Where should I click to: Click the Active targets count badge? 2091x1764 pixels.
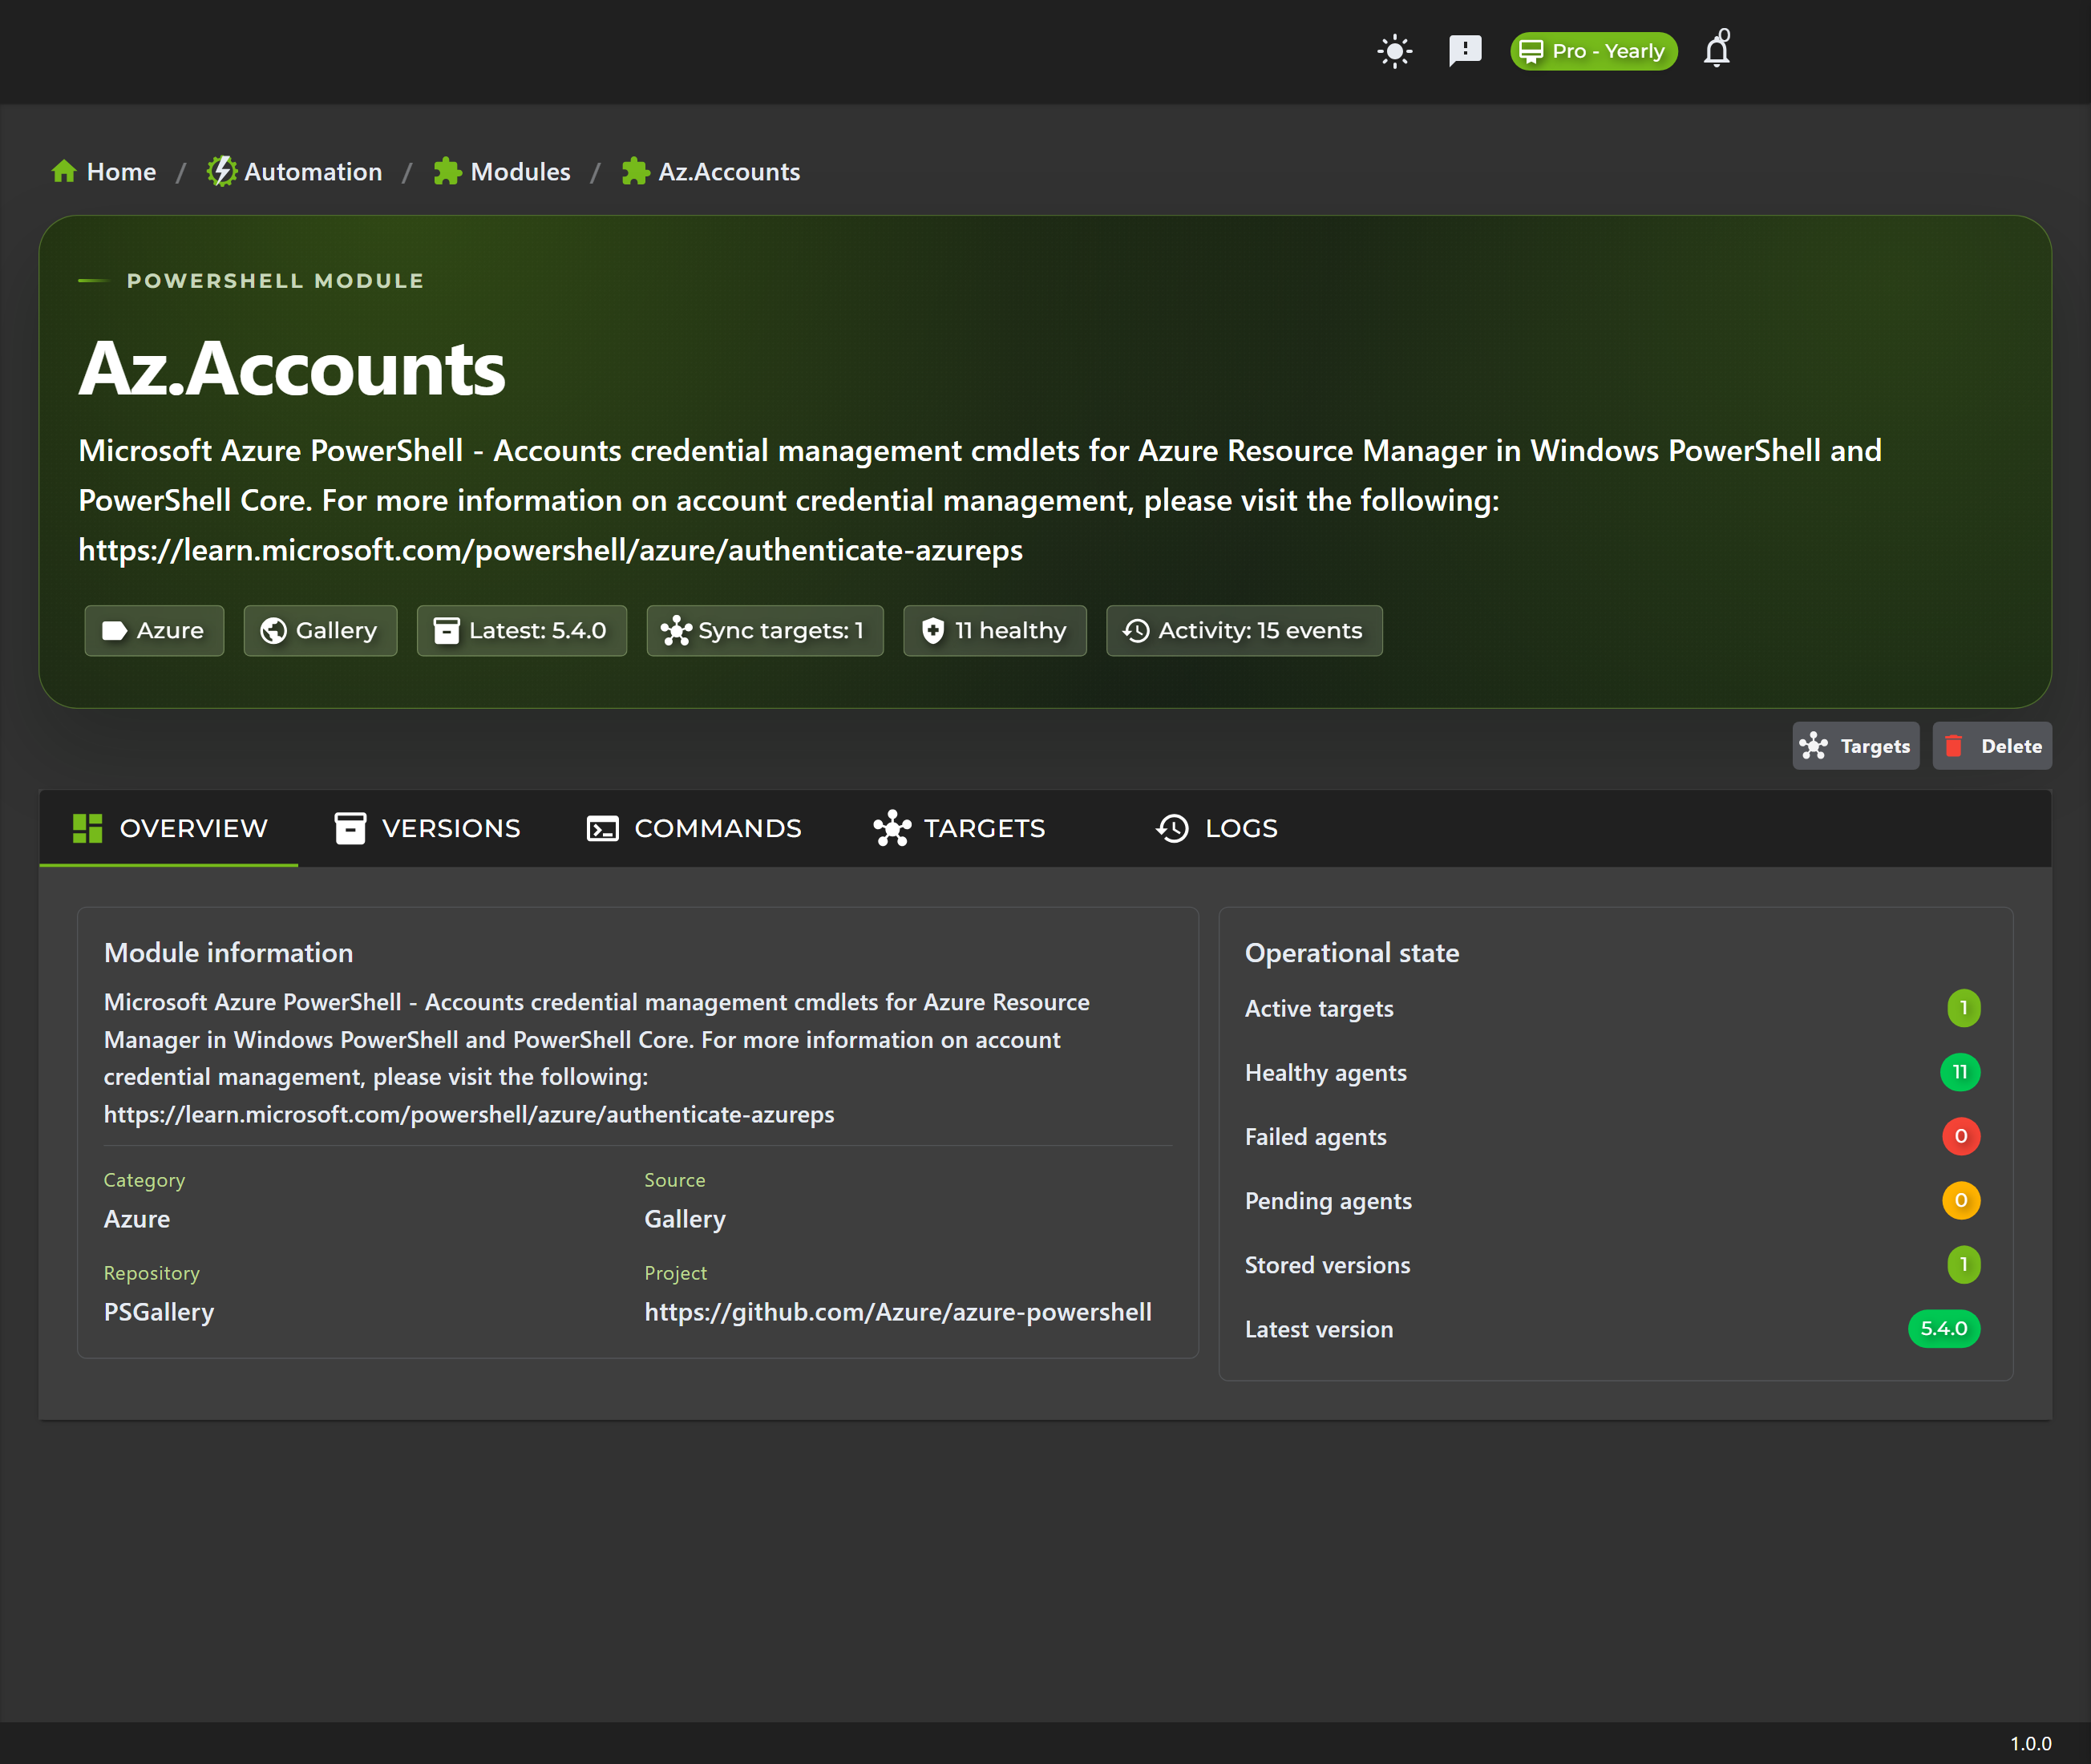(x=1963, y=1008)
